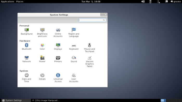Open User Accounts panel
Screen dimensions: 182x102
tap(74, 78)
